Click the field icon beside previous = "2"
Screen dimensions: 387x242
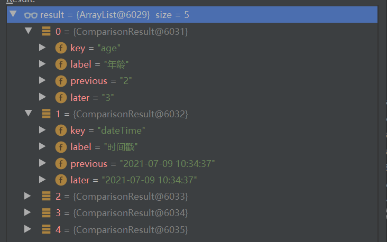pyautogui.click(x=61, y=81)
